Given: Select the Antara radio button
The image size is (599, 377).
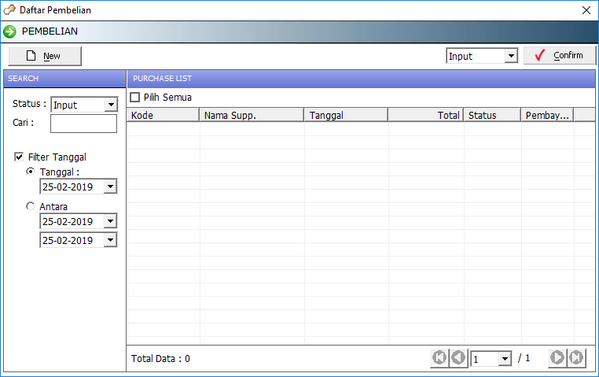Looking at the screenshot, I should pos(31,206).
